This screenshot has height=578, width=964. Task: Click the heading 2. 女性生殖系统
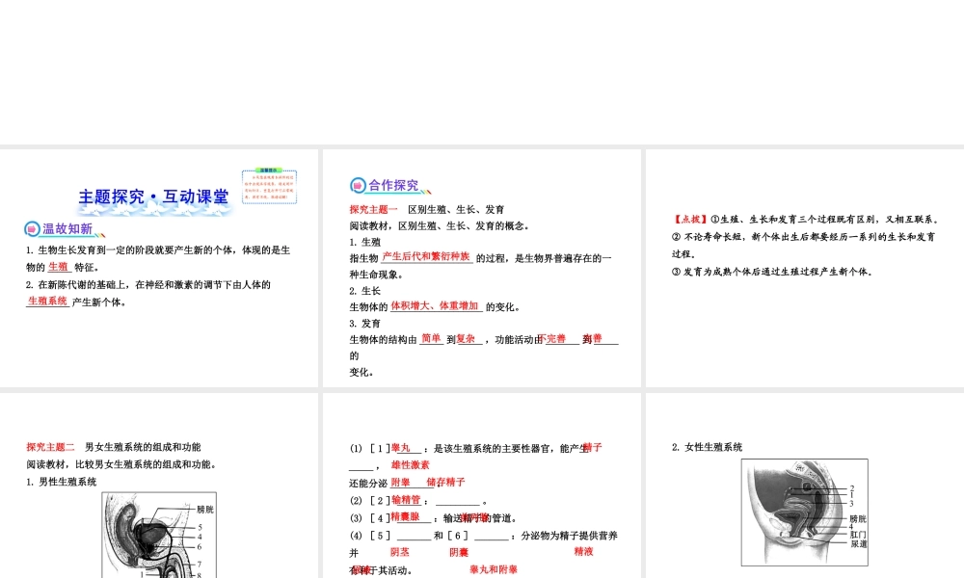(707, 447)
